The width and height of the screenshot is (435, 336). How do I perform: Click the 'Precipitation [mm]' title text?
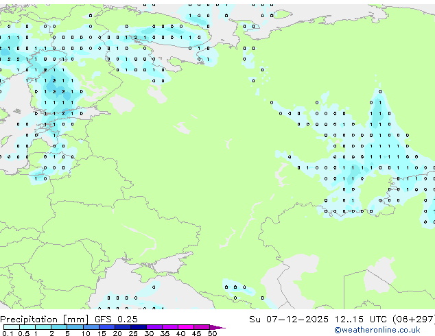pyautogui.click(x=45, y=320)
